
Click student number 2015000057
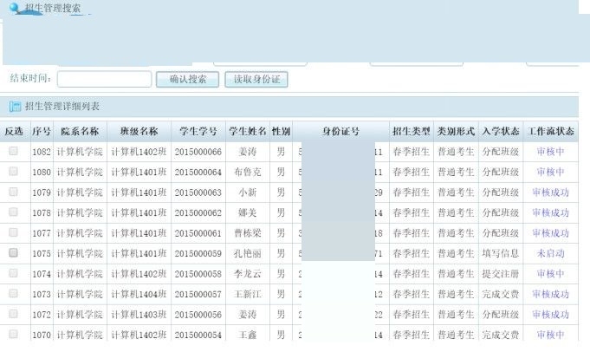tap(198, 294)
